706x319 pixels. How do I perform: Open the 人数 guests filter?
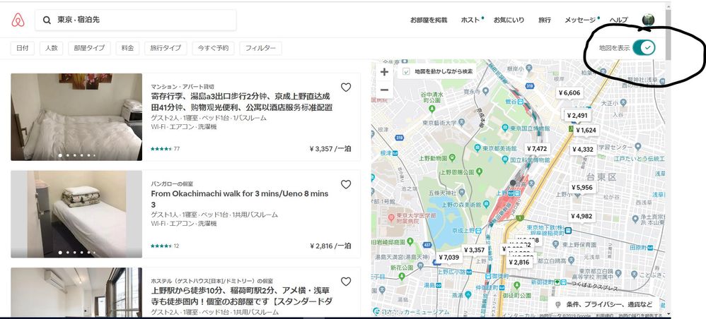pyautogui.click(x=51, y=48)
